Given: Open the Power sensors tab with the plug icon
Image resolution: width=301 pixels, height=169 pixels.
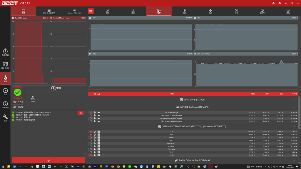Looking at the screenshot, I should pos(185,11).
